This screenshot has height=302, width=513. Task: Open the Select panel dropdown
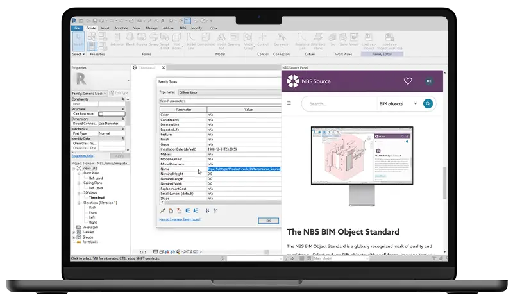(78, 54)
